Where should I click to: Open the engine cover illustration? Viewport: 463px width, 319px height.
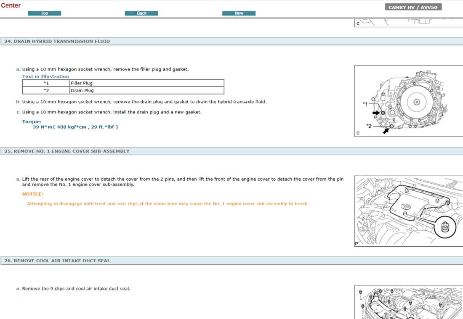click(x=408, y=211)
